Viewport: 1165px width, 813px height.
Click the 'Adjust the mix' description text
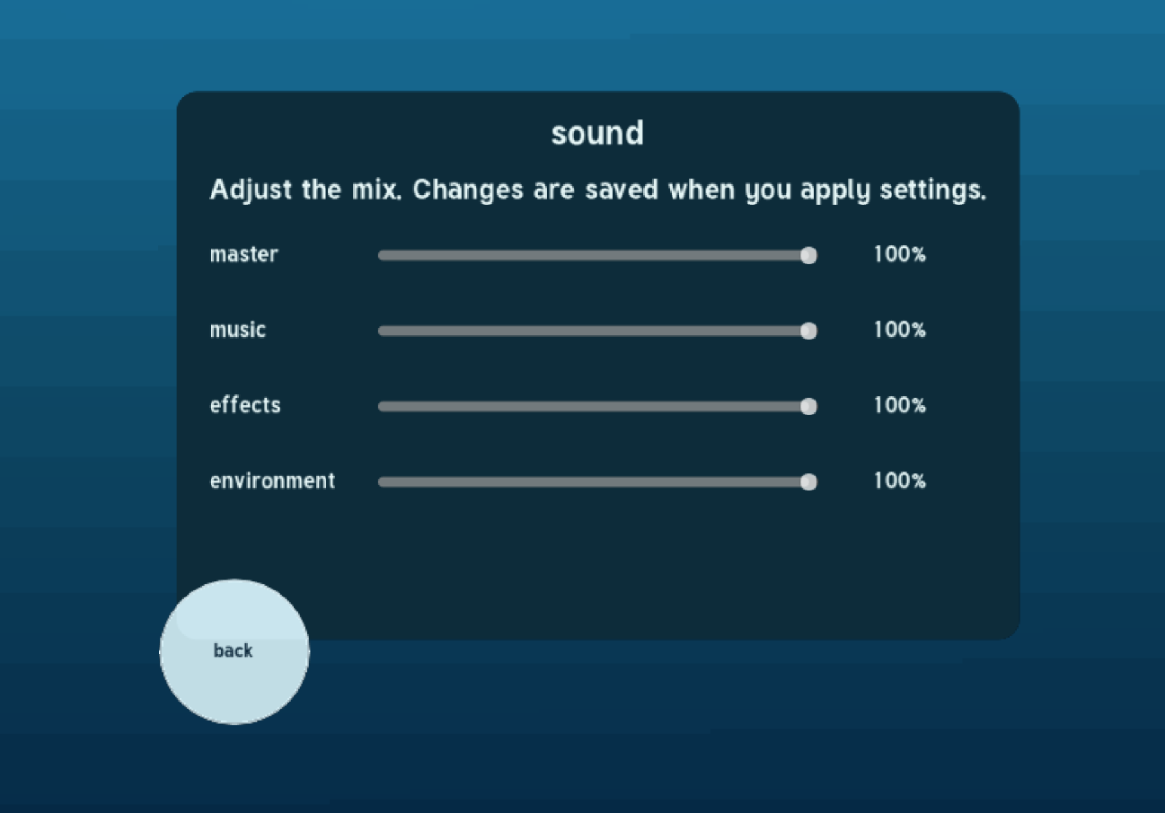(x=598, y=190)
